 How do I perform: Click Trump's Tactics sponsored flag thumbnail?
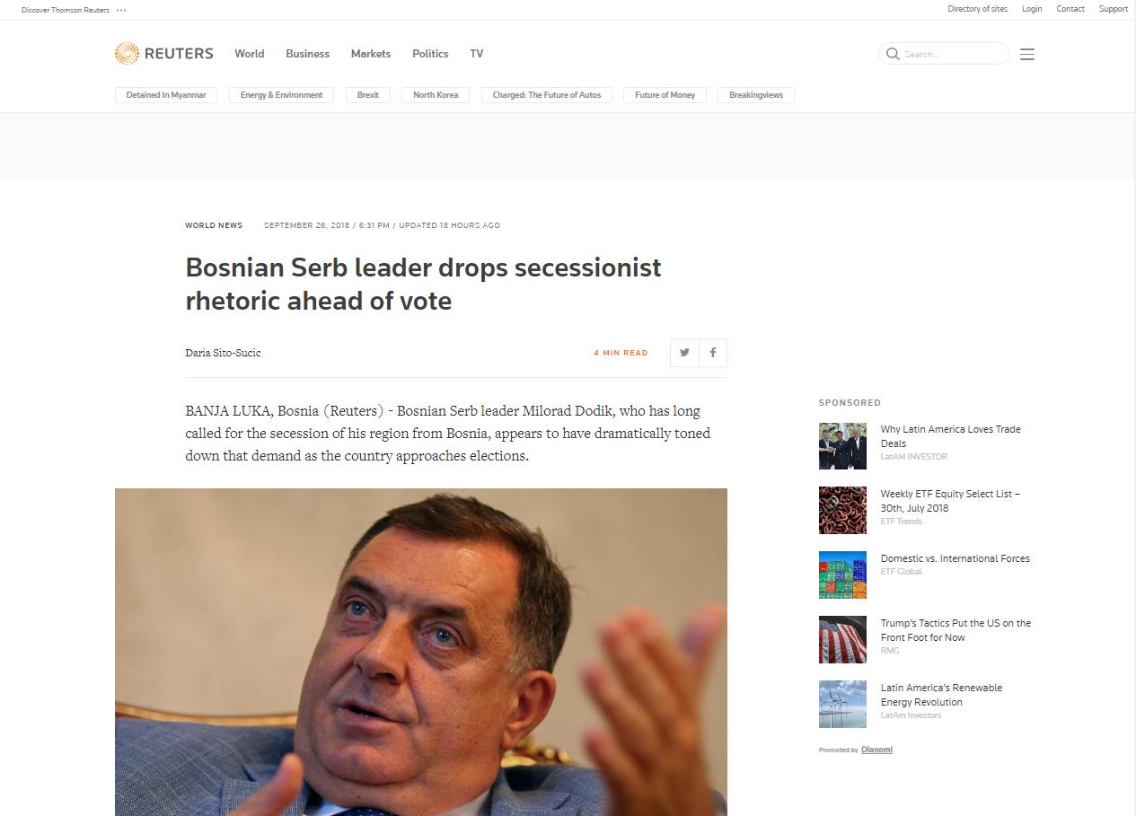point(842,640)
